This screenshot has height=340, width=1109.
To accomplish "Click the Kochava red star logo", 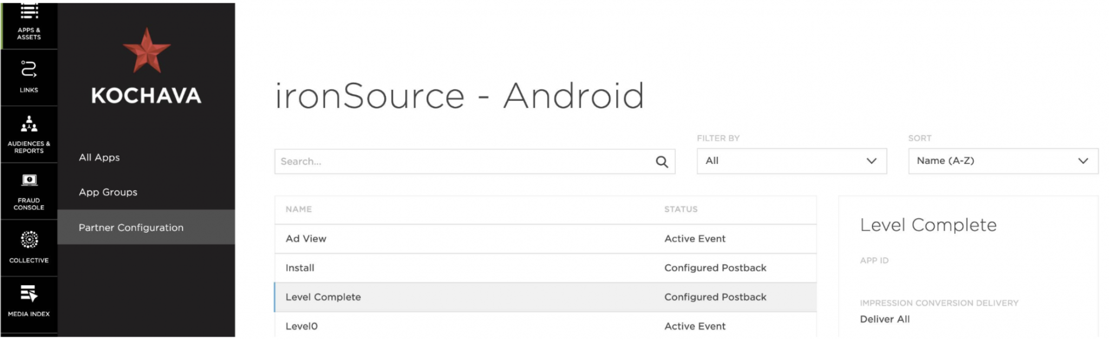I will coord(147,51).
